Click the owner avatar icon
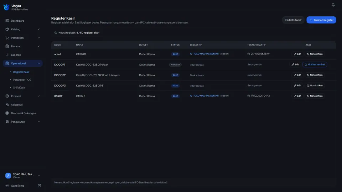 [8, 175]
